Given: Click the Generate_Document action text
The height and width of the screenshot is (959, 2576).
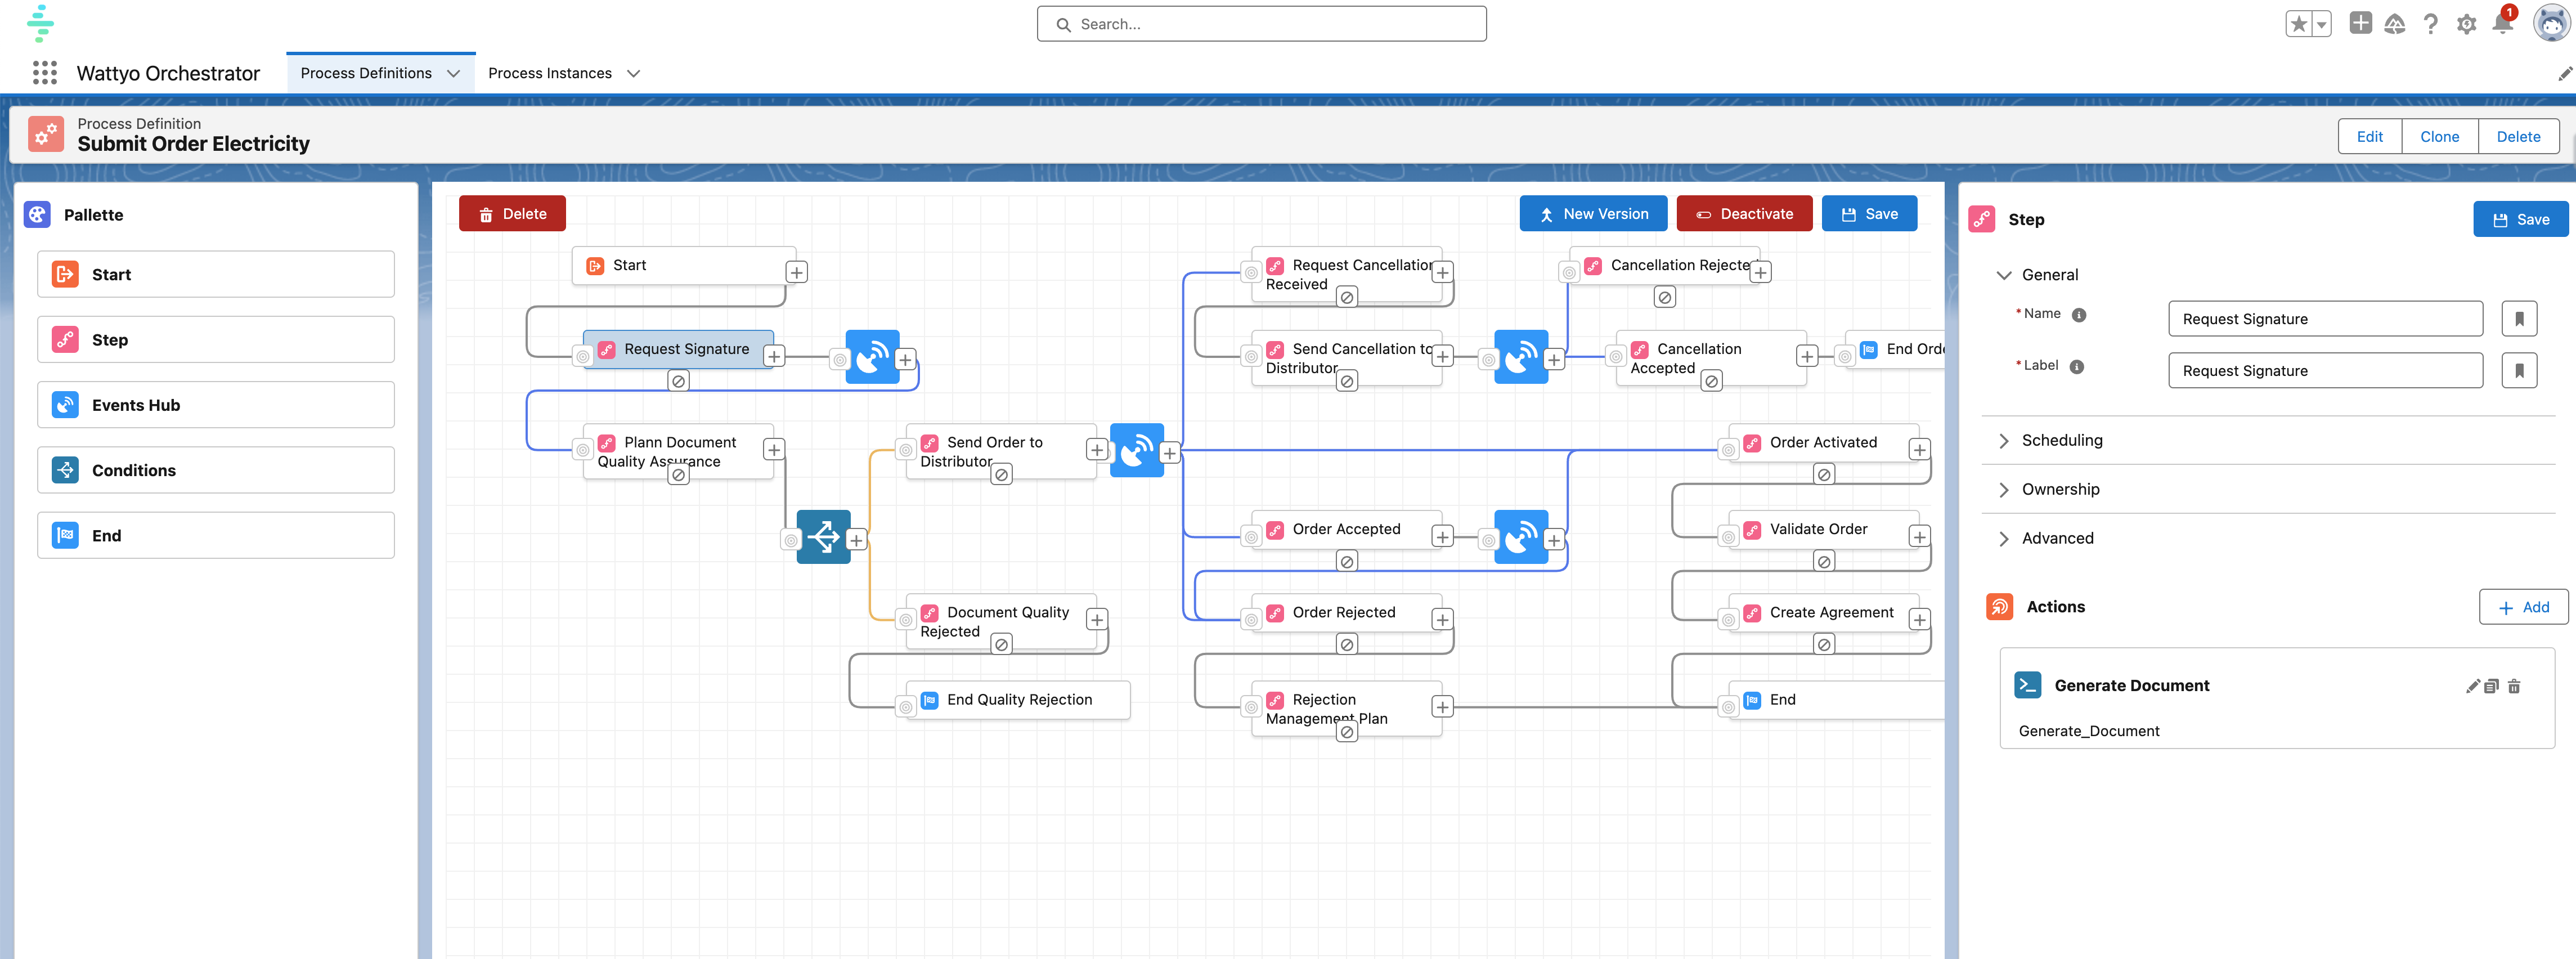Looking at the screenshot, I should pyautogui.click(x=2088, y=732).
